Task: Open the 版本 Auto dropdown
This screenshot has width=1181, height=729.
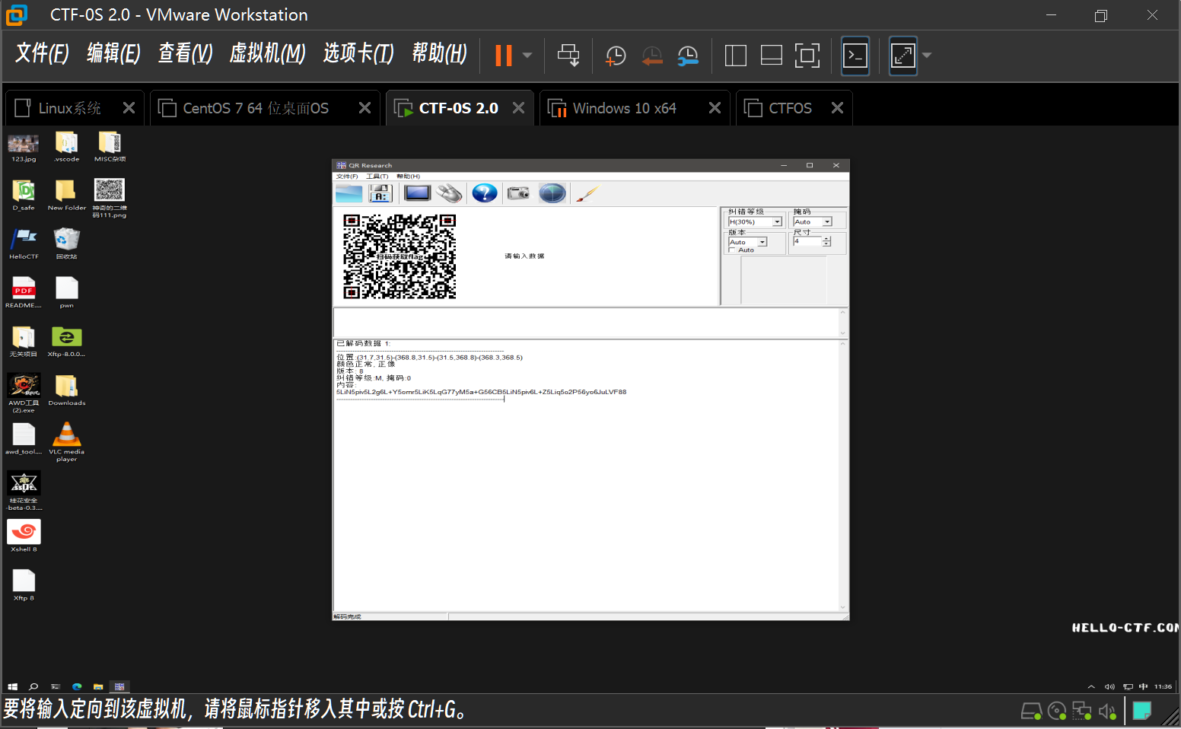Action: pos(762,242)
